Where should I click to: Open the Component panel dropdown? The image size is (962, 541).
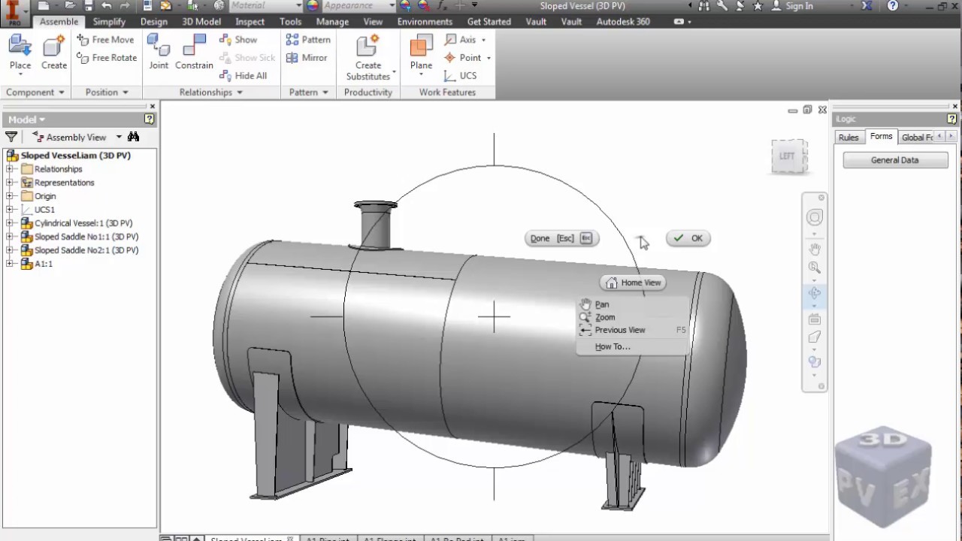pos(61,92)
